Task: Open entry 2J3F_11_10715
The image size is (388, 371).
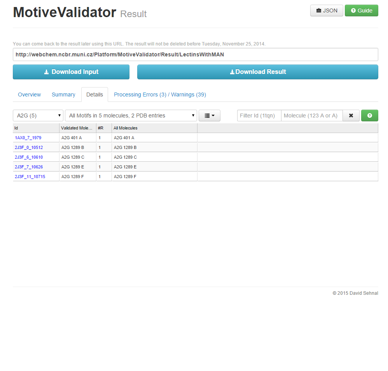Action: [30, 177]
